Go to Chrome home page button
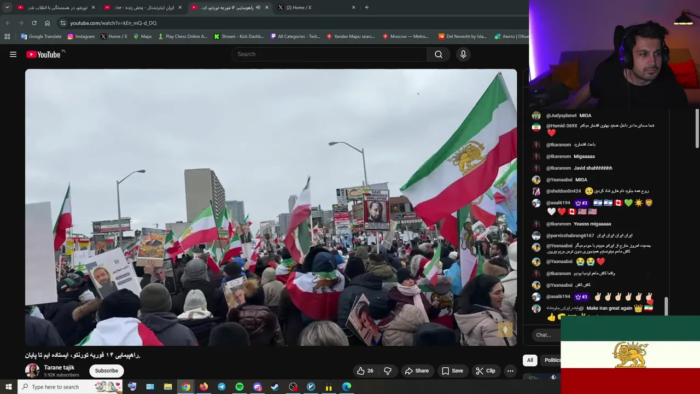 tap(47, 23)
